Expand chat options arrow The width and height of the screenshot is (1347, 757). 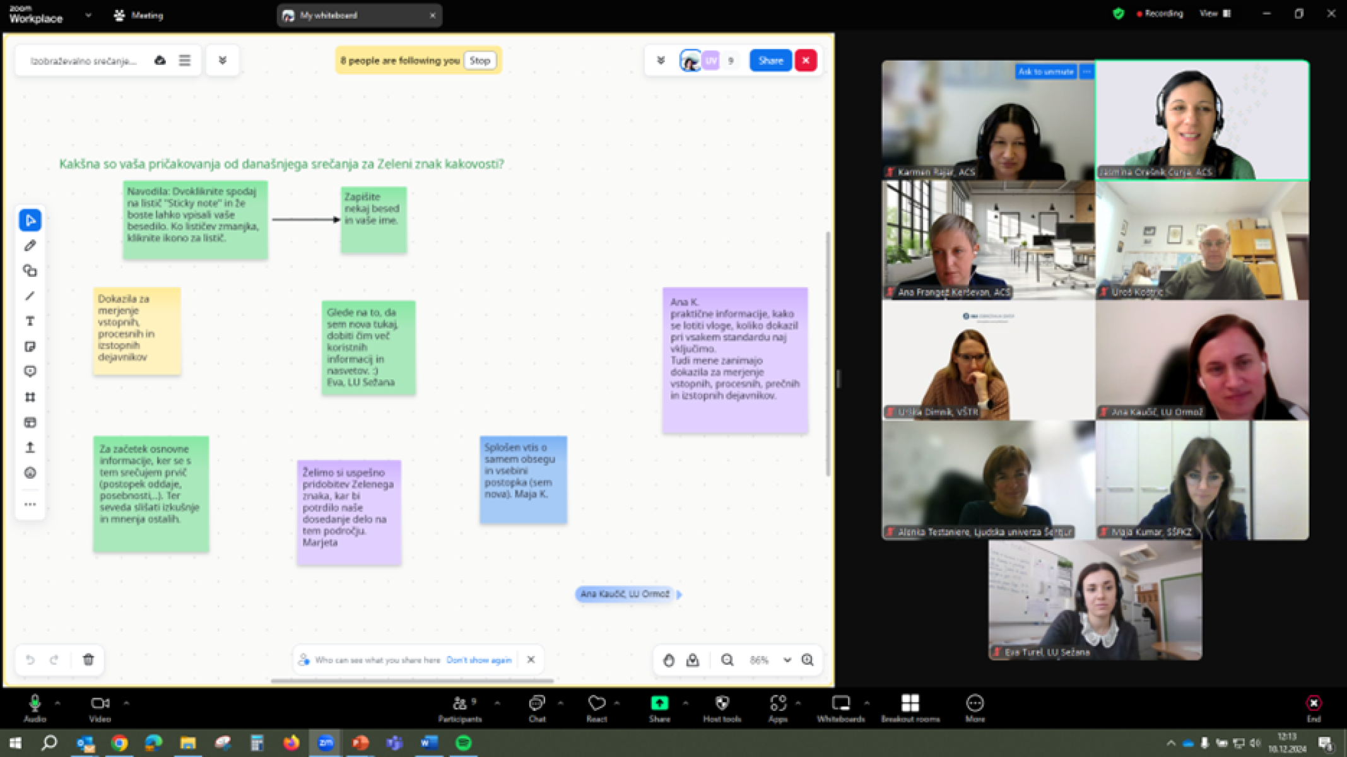561,703
